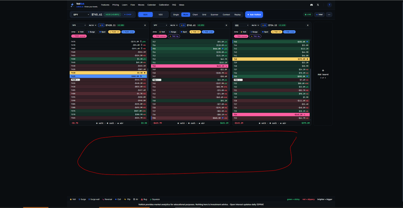
Task: Jump to Volt in QQQ board
Action: click(x=243, y=32)
